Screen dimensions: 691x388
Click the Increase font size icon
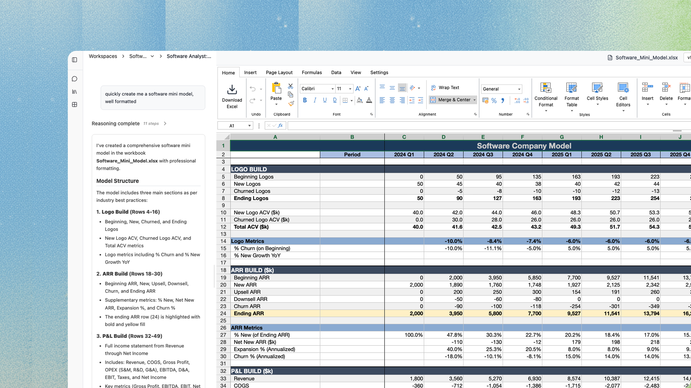tap(358, 89)
